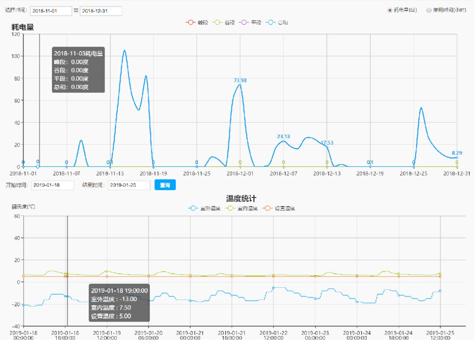This screenshot has height=340, width=475.
Task: Toggle the 峰段 series legend icon
Action: coord(190,22)
